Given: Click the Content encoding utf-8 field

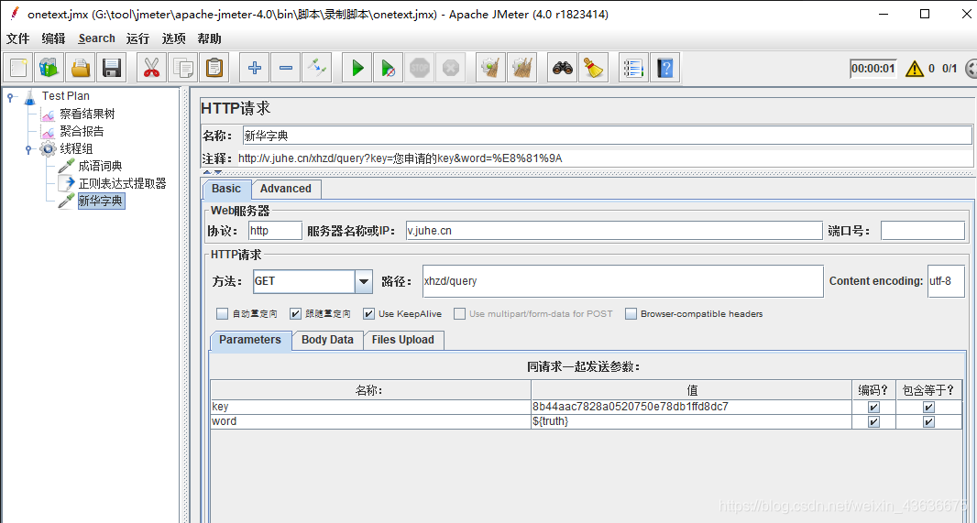Looking at the screenshot, I should pos(946,281).
